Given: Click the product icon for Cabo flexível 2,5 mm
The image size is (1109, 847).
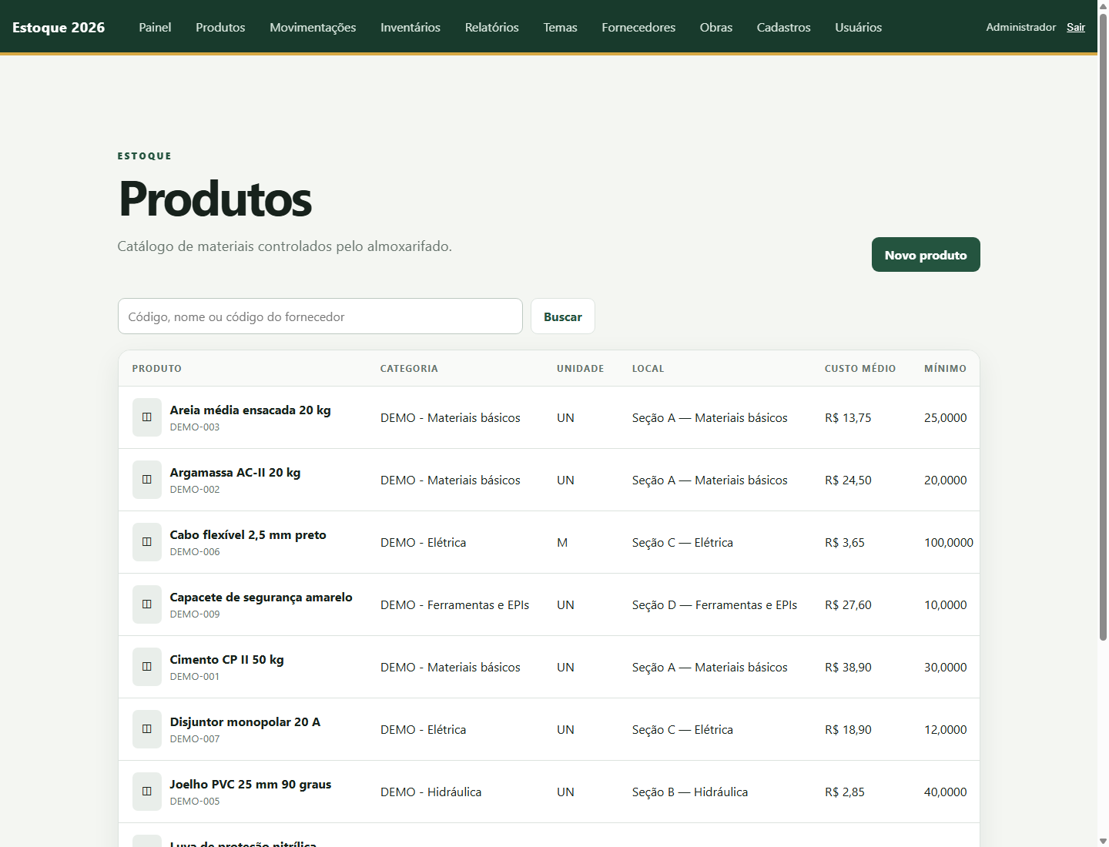Looking at the screenshot, I should click(147, 542).
